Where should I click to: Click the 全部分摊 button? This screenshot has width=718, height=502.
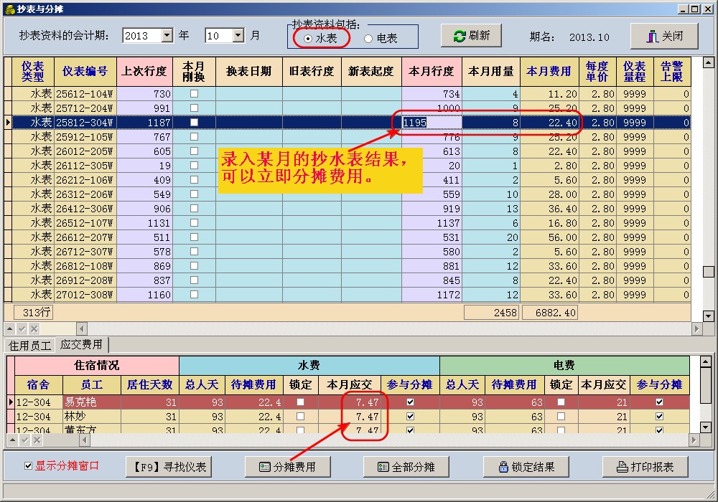tap(406, 467)
